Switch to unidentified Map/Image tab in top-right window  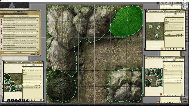(171, 11)
